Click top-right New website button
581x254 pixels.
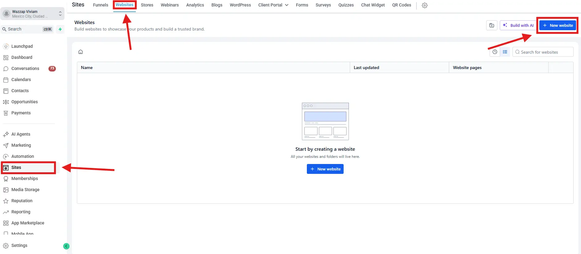click(558, 25)
